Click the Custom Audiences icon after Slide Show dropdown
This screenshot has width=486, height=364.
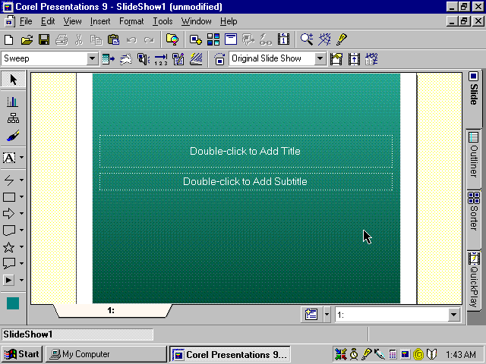(x=336, y=59)
